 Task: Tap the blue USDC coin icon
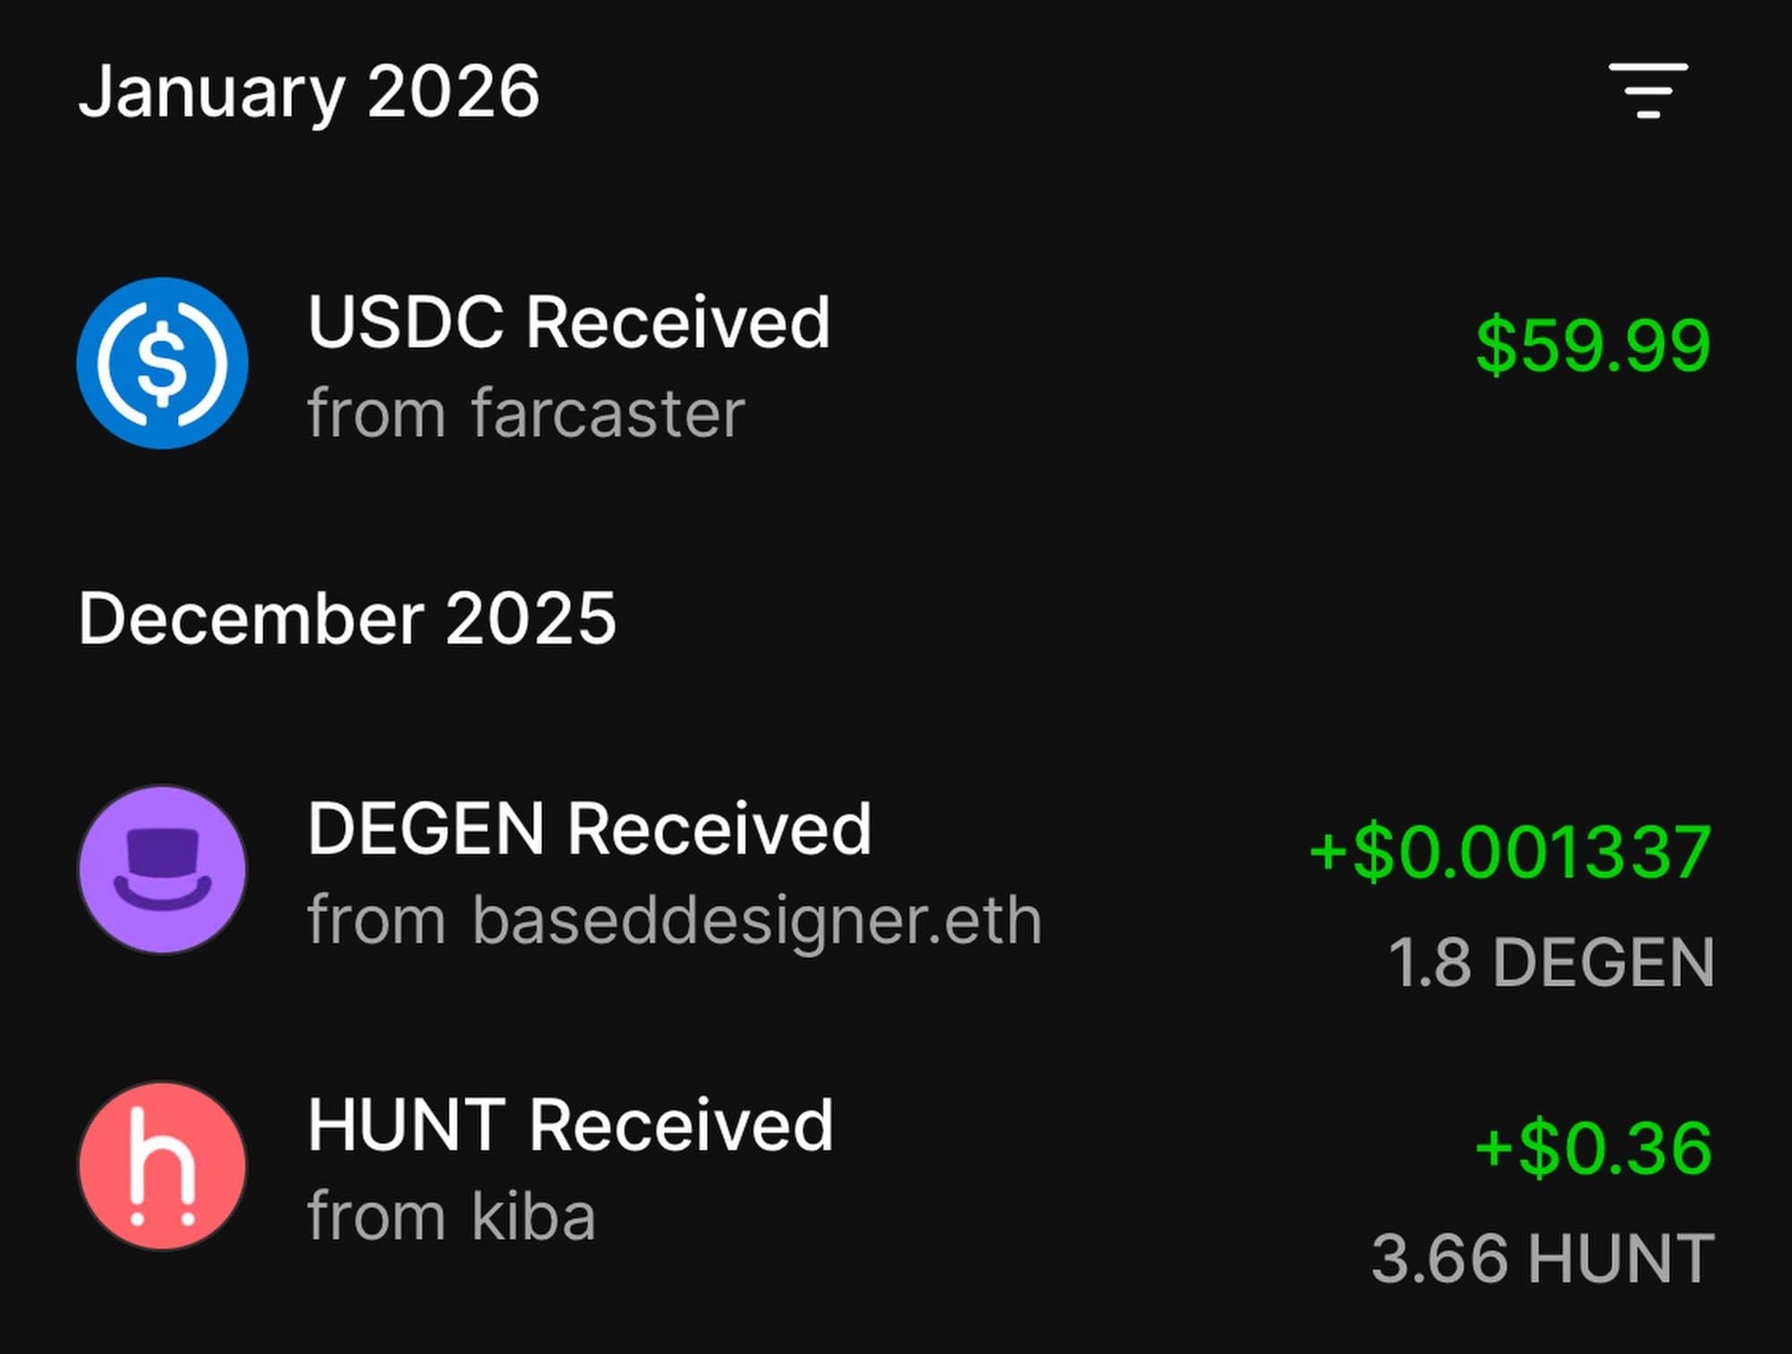coord(162,363)
